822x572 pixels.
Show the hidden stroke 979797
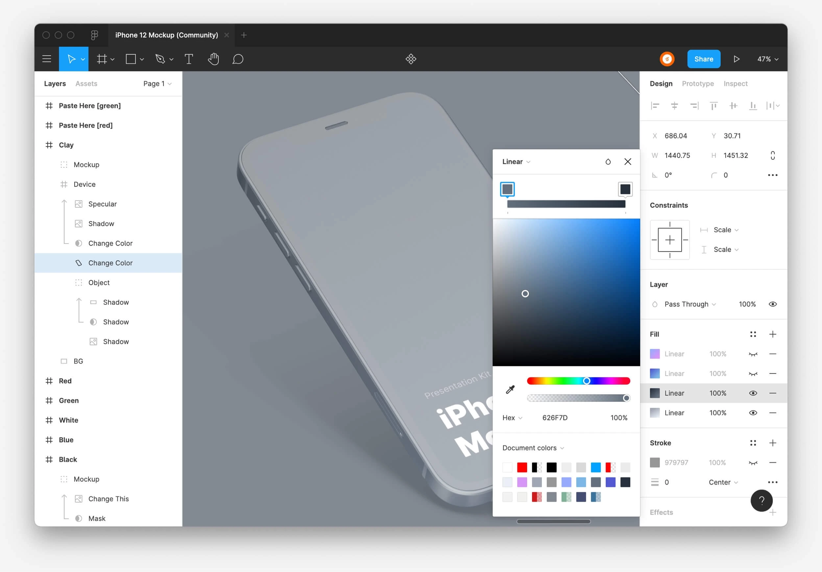pos(753,463)
